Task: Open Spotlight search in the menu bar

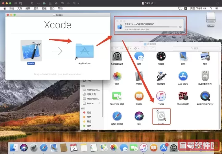Action: pos(211,9)
